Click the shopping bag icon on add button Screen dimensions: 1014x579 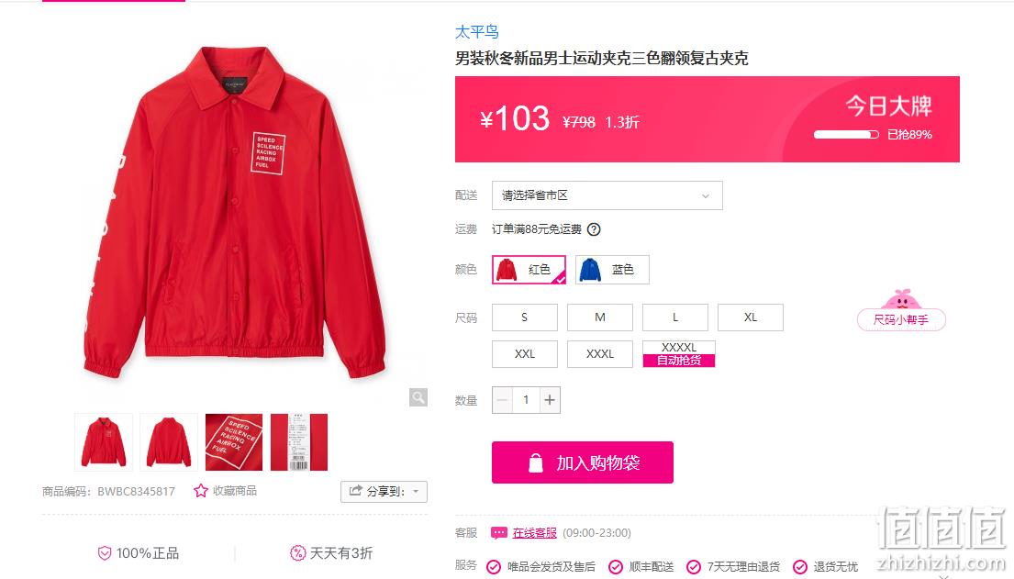coord(536,462)
